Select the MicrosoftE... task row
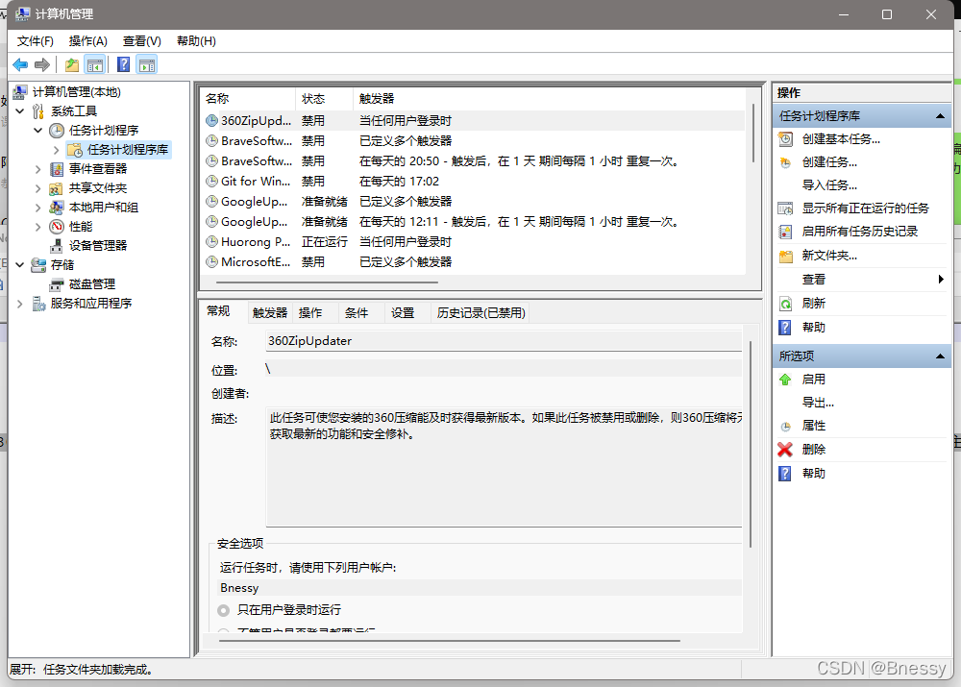The image size is (961, 687). (x=472, y=262)
